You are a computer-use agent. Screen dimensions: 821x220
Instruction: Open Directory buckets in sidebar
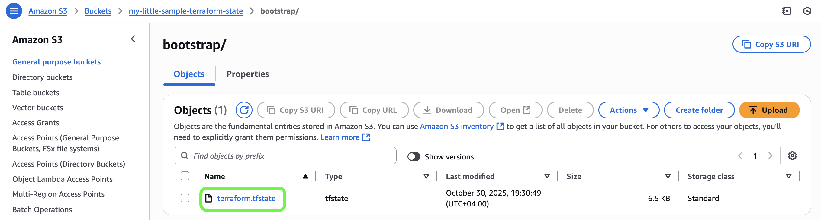42,77
